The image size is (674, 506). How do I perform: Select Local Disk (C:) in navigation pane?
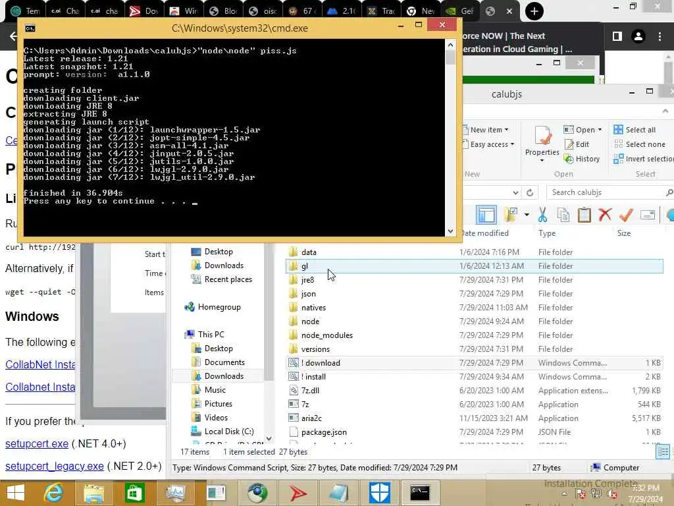point(222,431)
